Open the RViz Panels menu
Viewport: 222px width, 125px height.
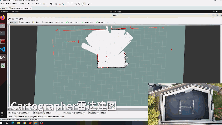(15, 19)
